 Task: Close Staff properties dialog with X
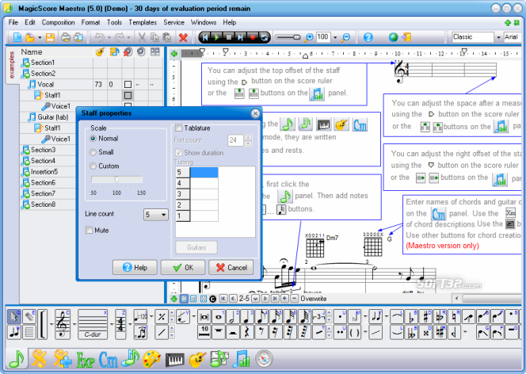[x=255, y=114]
